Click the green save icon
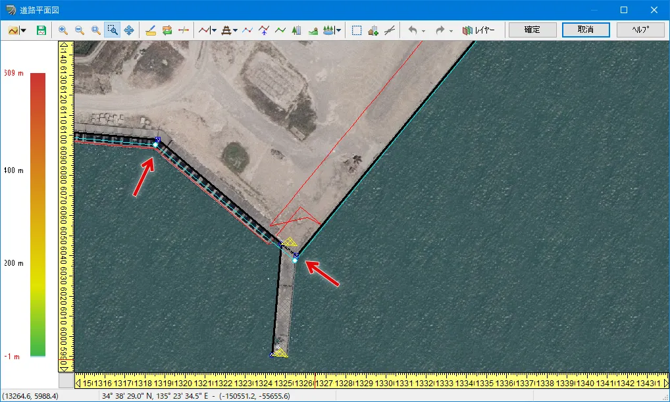Image resolution: width=670 pixels, height=402 pixels. coord(41,30)
